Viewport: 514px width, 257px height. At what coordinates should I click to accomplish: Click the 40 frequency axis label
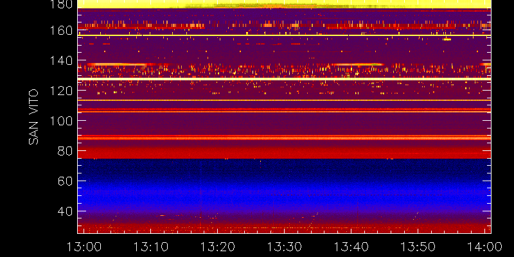65,211
